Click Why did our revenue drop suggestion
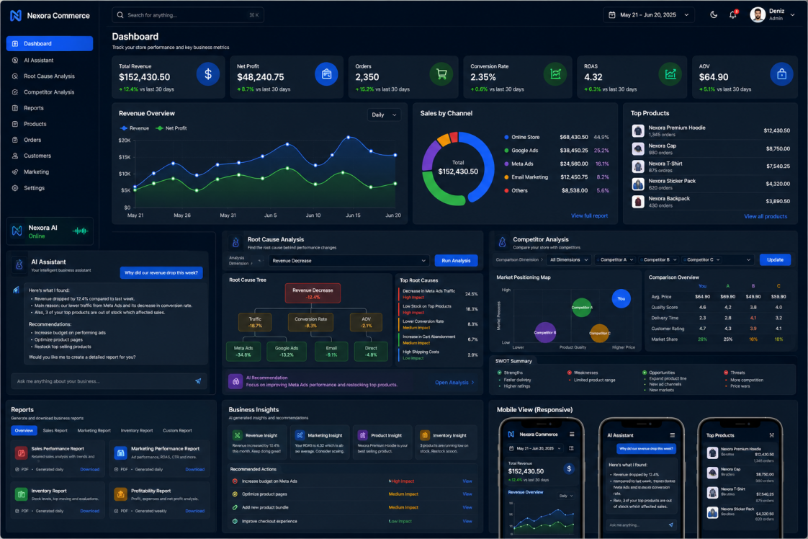The height and width of the screenshot is (539, 808). (161, 272)
